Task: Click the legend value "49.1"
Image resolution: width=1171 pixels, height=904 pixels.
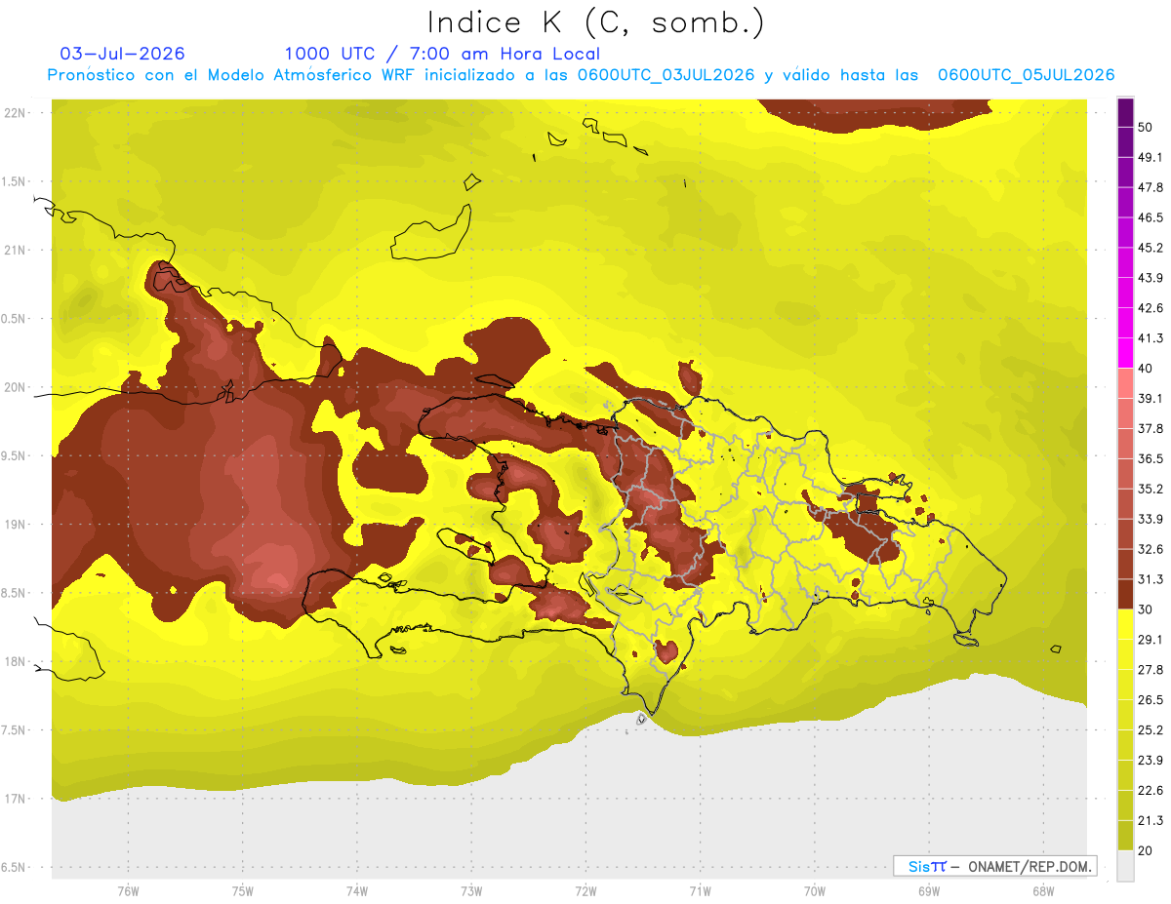Action: (x=1151, y=158)
